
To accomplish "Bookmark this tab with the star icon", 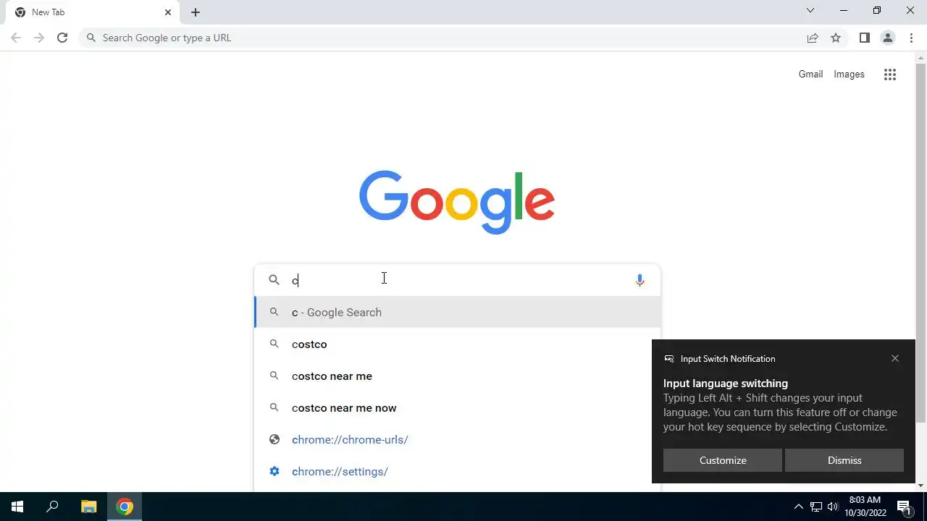I will tap(836, 38).
